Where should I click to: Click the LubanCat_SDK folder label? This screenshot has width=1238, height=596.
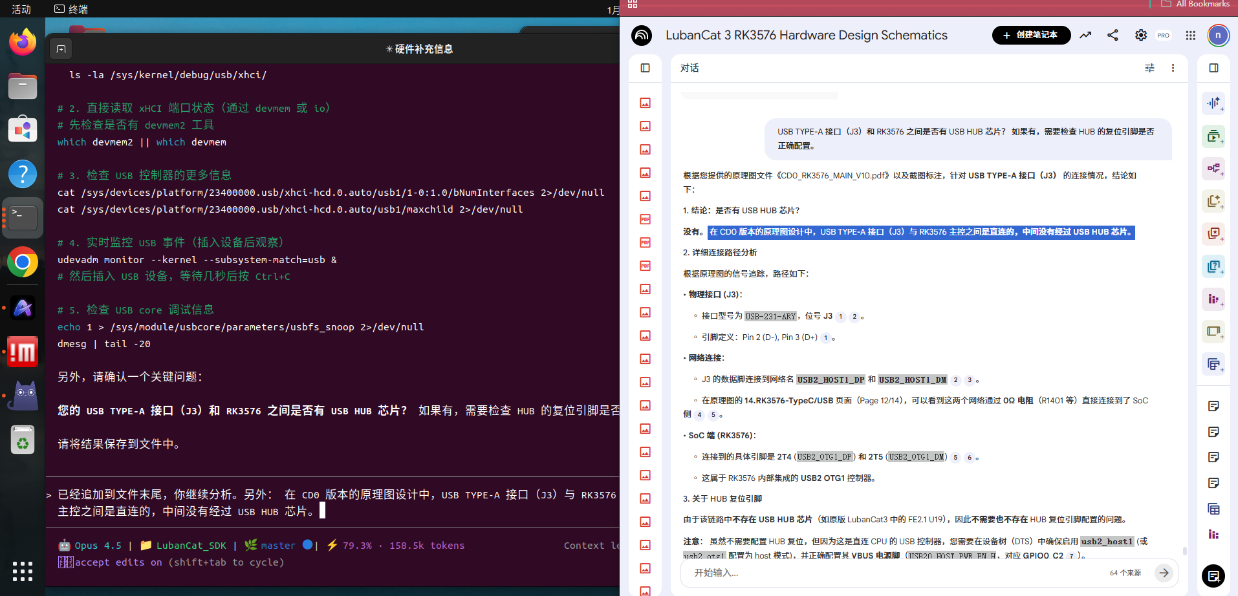point(183,546)
